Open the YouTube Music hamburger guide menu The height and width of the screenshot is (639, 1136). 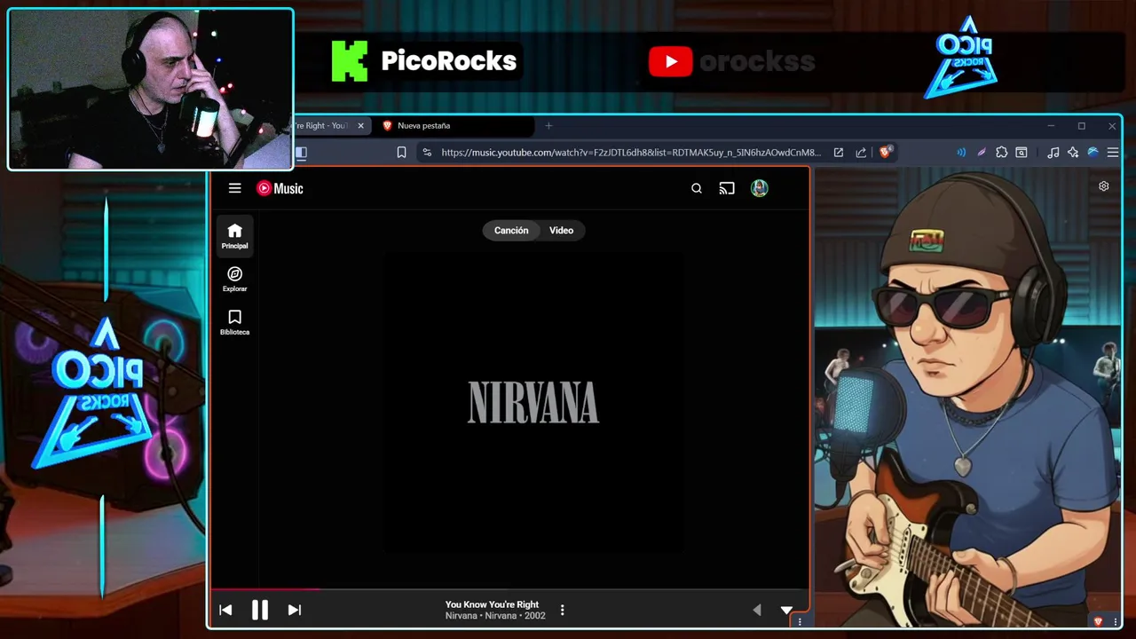(234, 188)
